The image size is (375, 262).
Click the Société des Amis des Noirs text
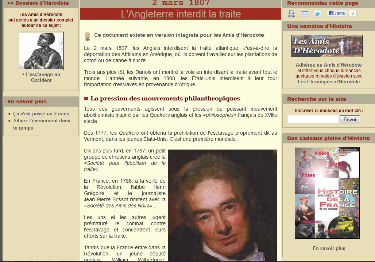[x=119, y=206]
